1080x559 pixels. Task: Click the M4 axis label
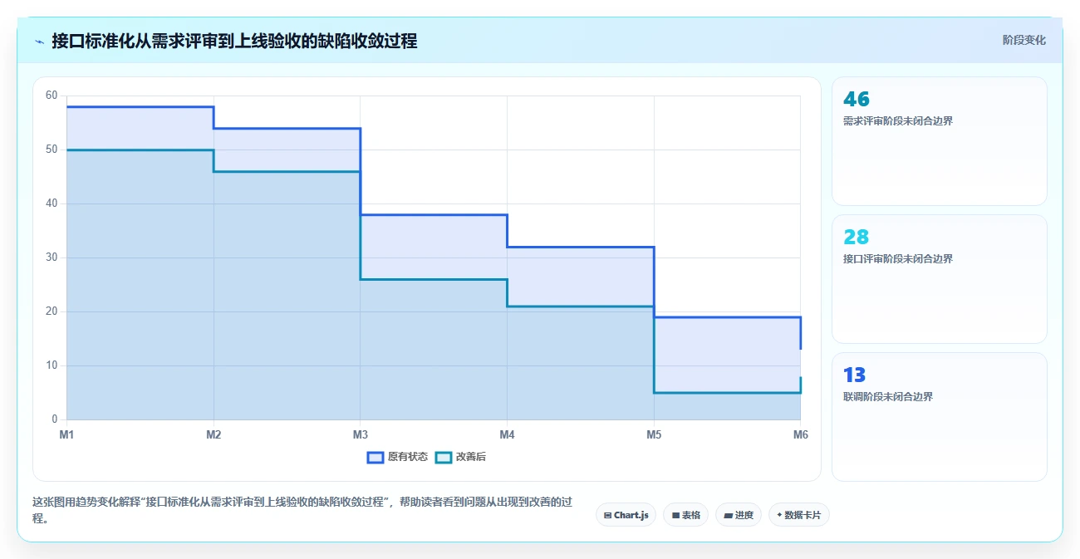[507, 434]
